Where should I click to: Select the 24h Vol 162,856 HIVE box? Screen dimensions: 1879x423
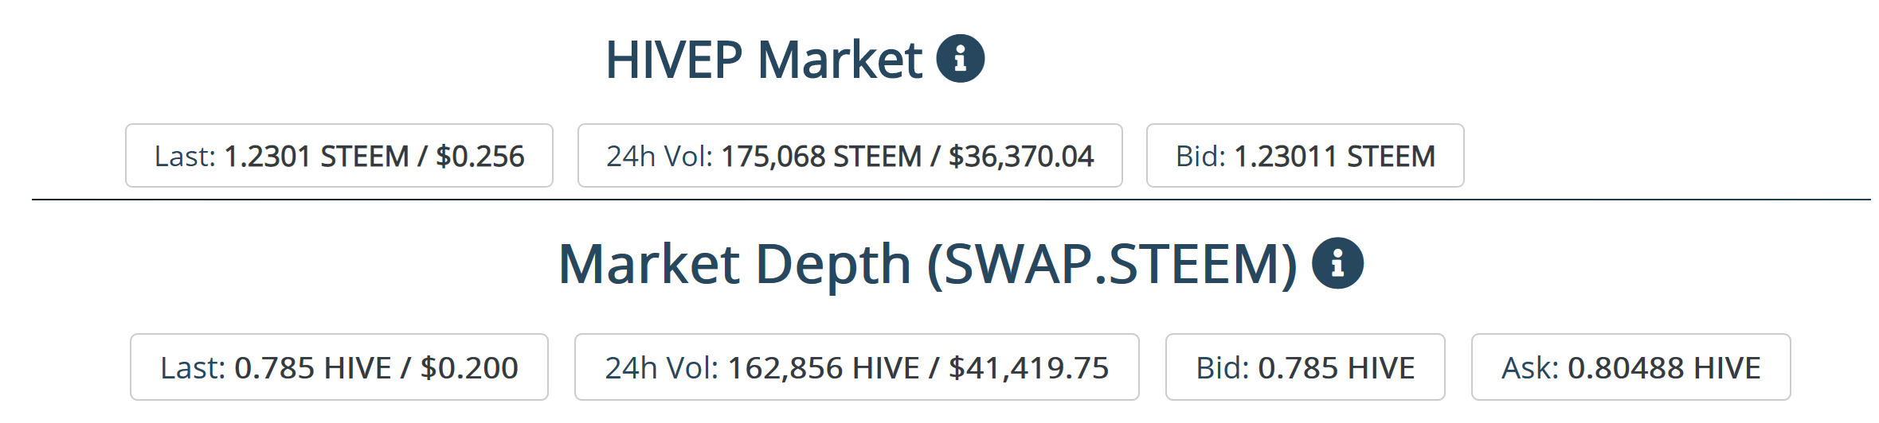pos(857,367)
